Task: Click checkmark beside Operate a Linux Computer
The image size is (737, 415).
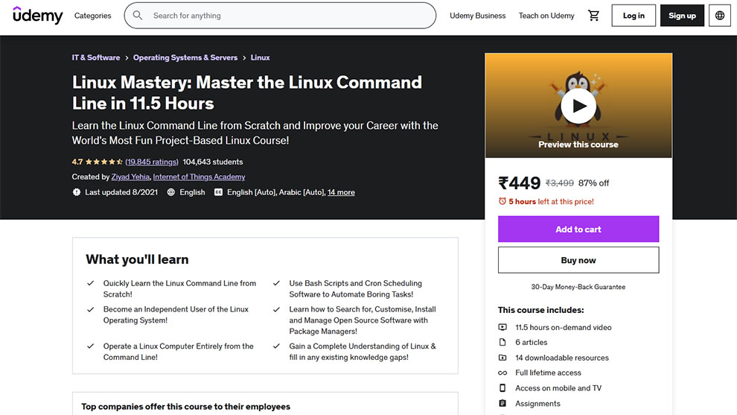Action: (90, 346)
